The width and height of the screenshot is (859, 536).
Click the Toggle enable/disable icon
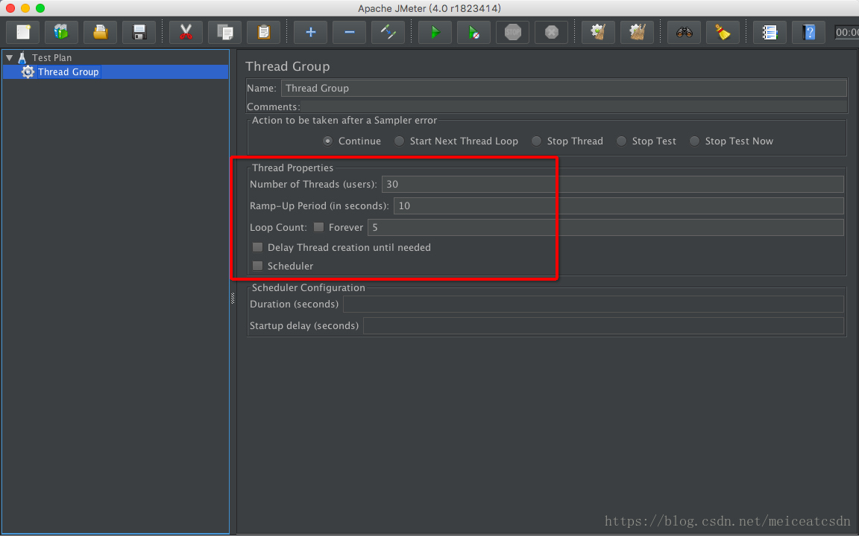pyautogui.click(x=388, y=32)
